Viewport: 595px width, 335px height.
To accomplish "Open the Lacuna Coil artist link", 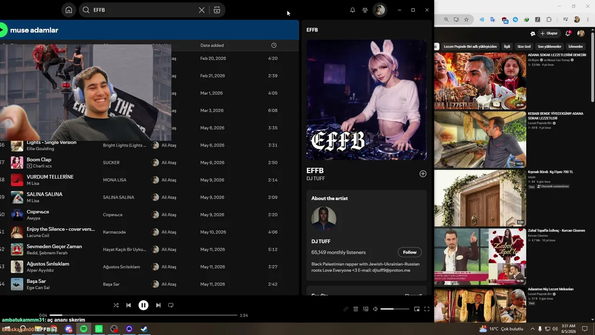I will point(38,235).
